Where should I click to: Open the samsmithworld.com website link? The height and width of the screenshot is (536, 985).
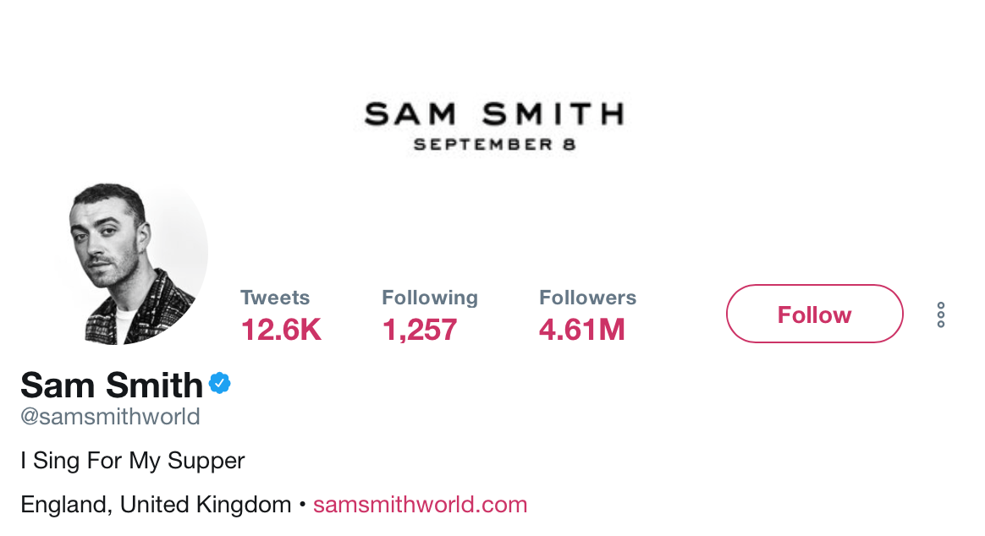pyautogui.click(x=420, y=505)
